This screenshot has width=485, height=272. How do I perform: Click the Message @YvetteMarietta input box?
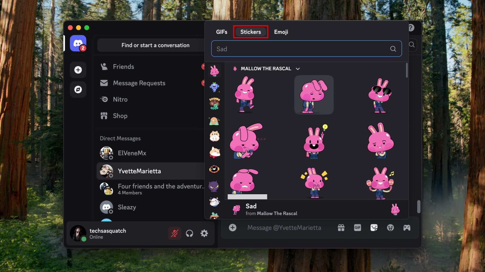[x=284, y=228]
